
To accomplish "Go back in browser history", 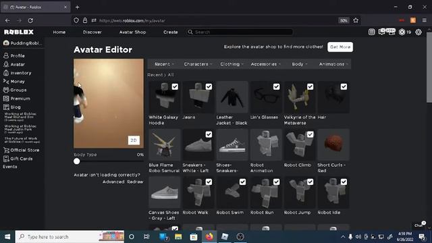I will [x=7, y=20].
